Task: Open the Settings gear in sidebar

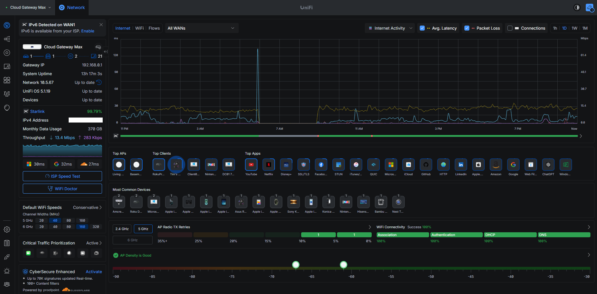Action: [7, 229]
